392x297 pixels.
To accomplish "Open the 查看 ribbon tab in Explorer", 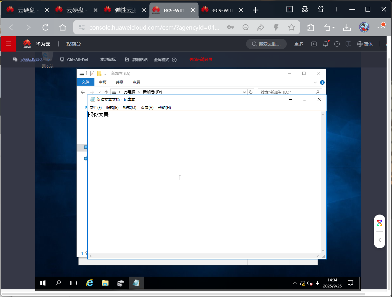I will point(136,82).
